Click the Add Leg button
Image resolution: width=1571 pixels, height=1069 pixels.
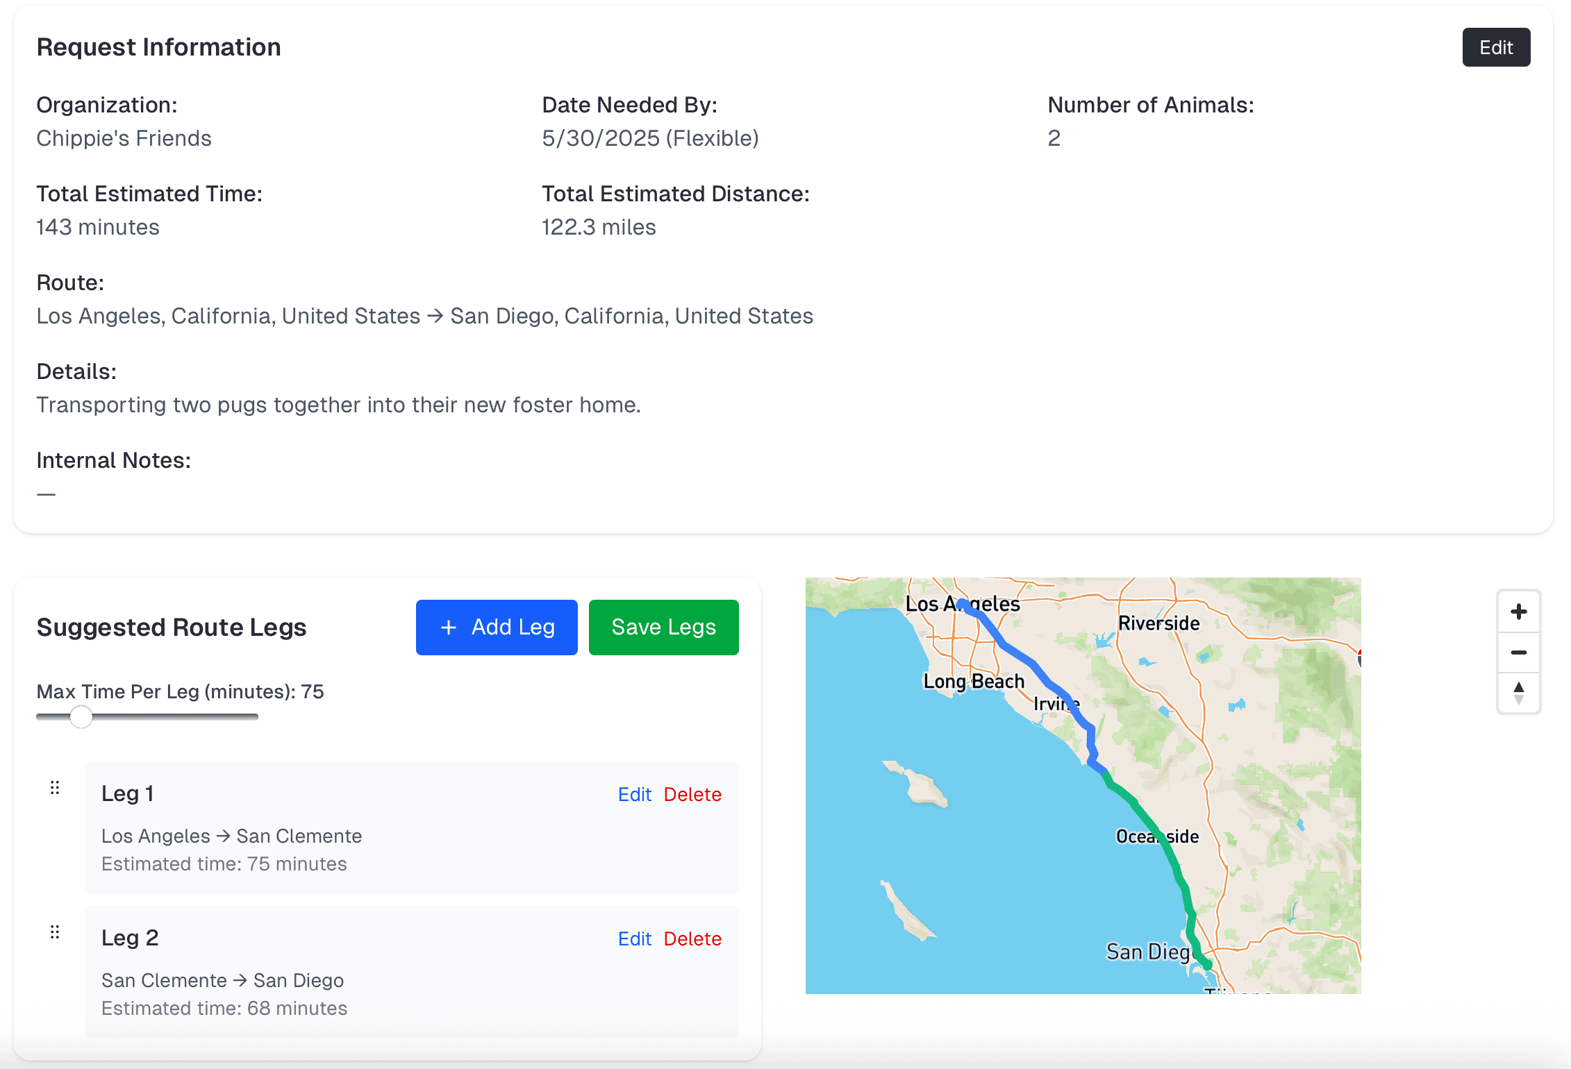(x=497, y=628)
